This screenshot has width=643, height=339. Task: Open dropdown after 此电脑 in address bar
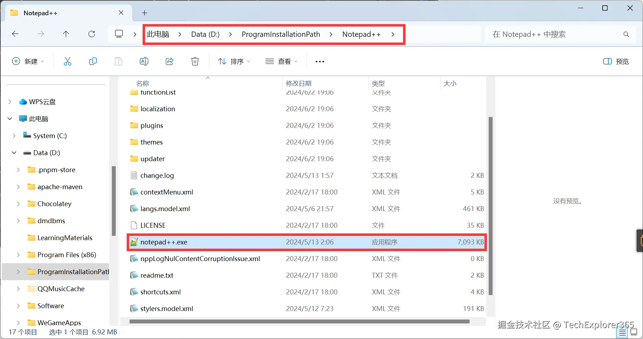pos(180,34)
